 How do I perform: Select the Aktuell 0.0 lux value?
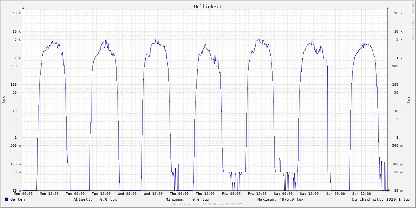coord(109,199)
